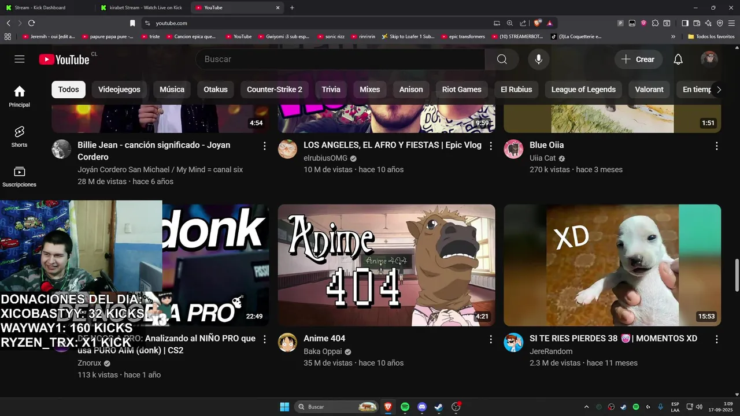Screen dimensions: 740x416
Task: Switch to Stream - Kick Dashboard tab
Action: [46, 8]
